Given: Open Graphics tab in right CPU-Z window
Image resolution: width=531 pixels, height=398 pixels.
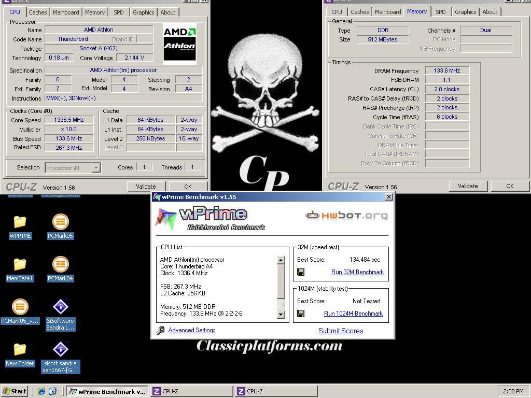Looking at the screenshot, I should pyautogui.click(x=465, y=12).
